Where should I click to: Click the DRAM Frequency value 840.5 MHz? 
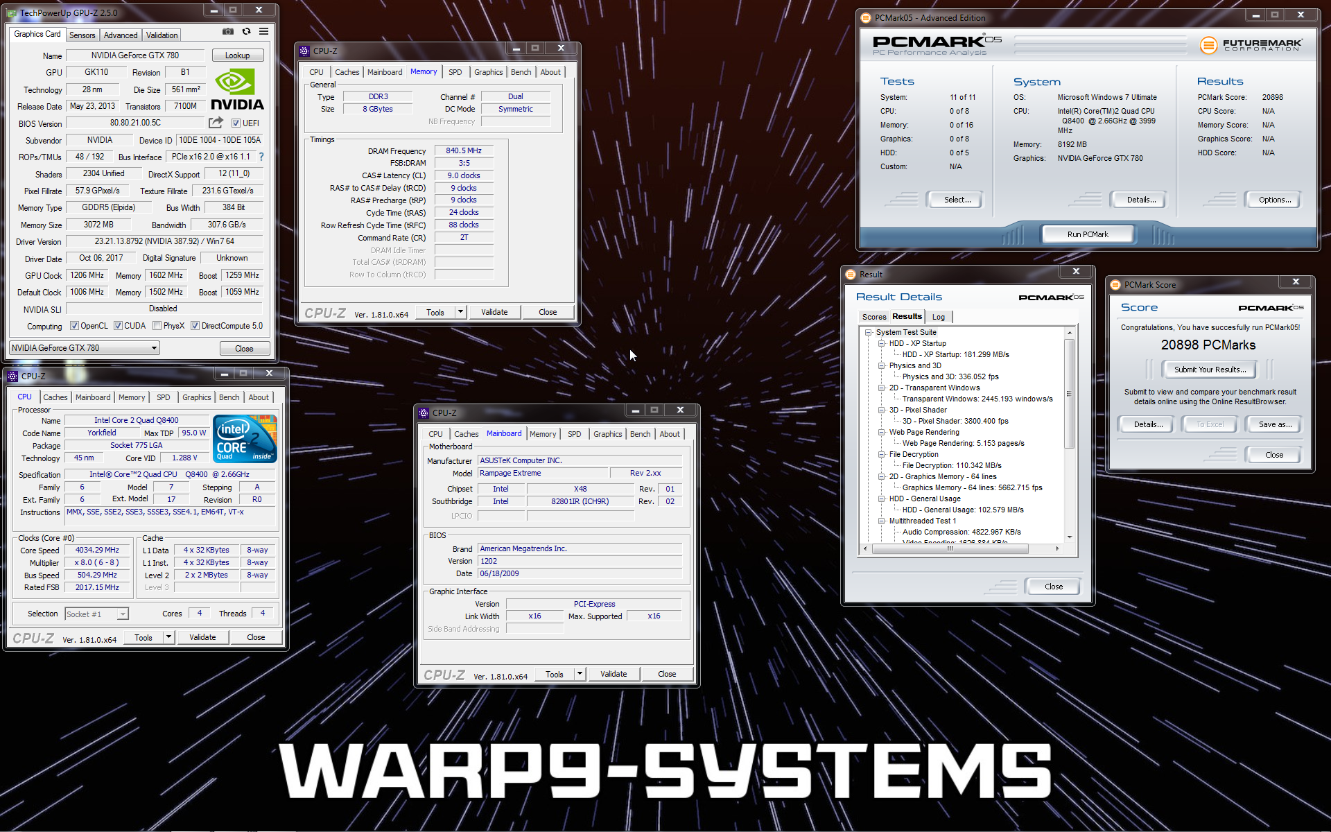tap(464, 150)
